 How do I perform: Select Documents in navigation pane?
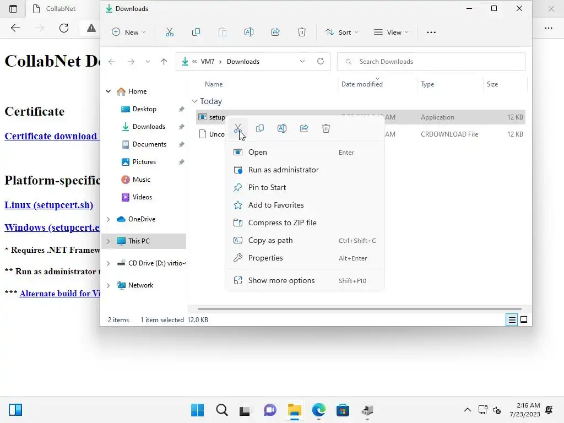point(149,144)
